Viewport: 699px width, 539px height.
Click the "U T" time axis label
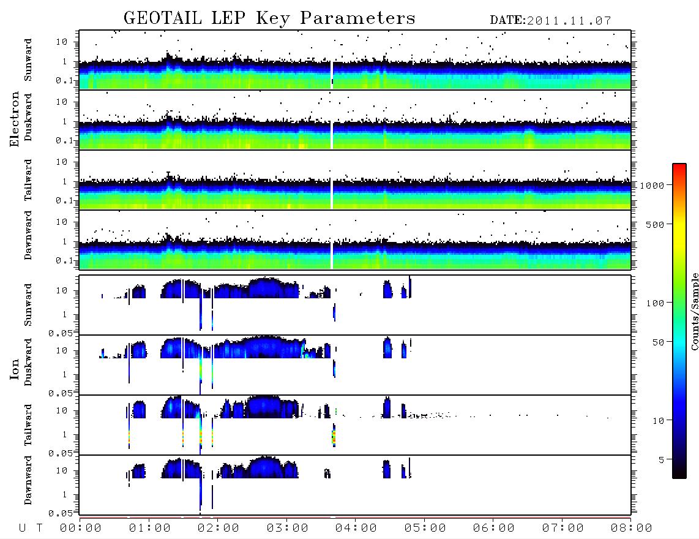point(31,528)
